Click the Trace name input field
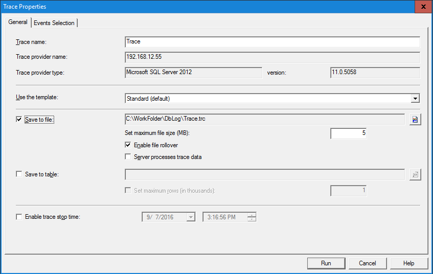 (x=272, y=42)
